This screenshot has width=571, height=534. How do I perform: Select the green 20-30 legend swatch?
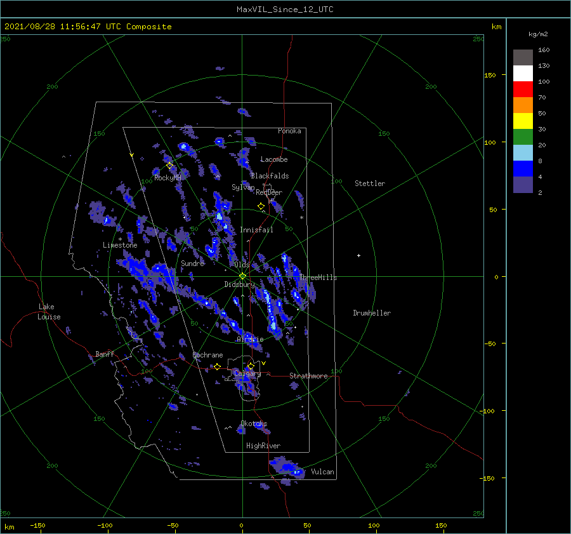[523, 137]
